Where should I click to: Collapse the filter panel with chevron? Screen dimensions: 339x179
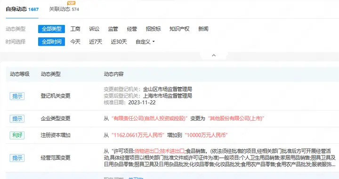point(214,55)
